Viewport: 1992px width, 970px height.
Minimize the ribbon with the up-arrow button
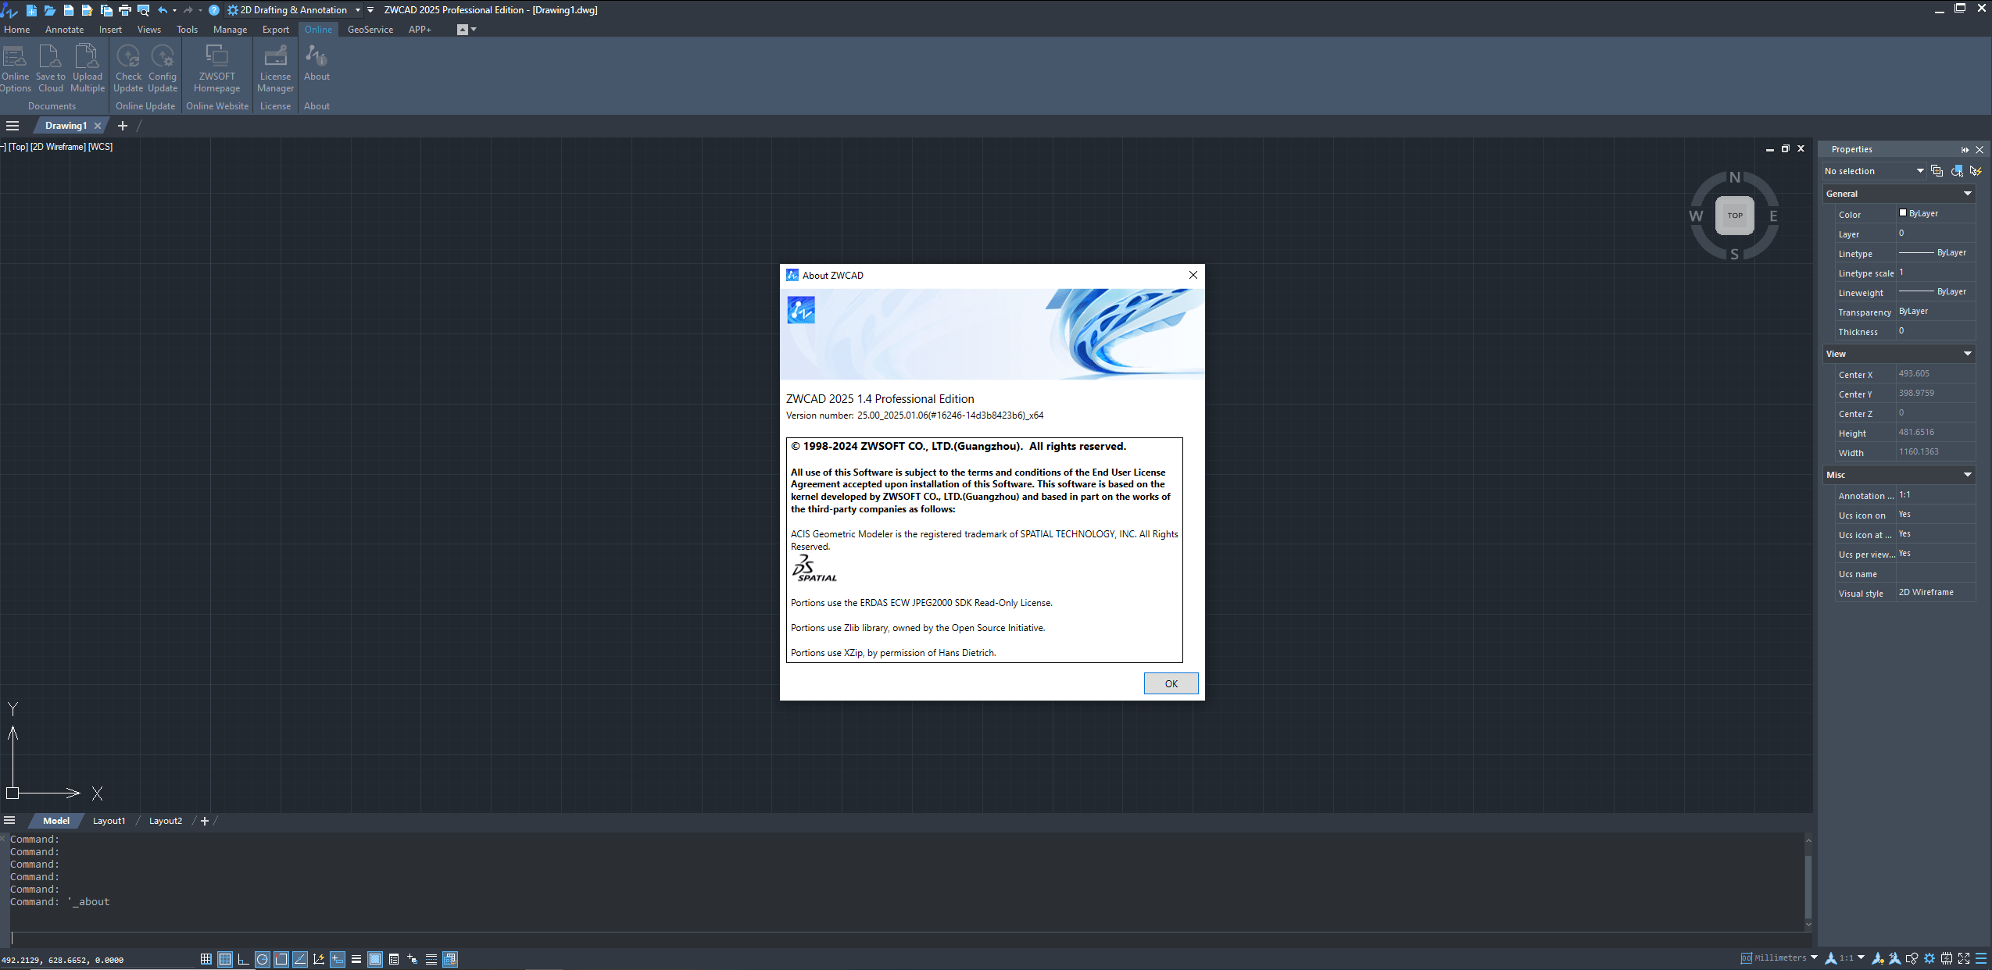[x=463, y=30]
